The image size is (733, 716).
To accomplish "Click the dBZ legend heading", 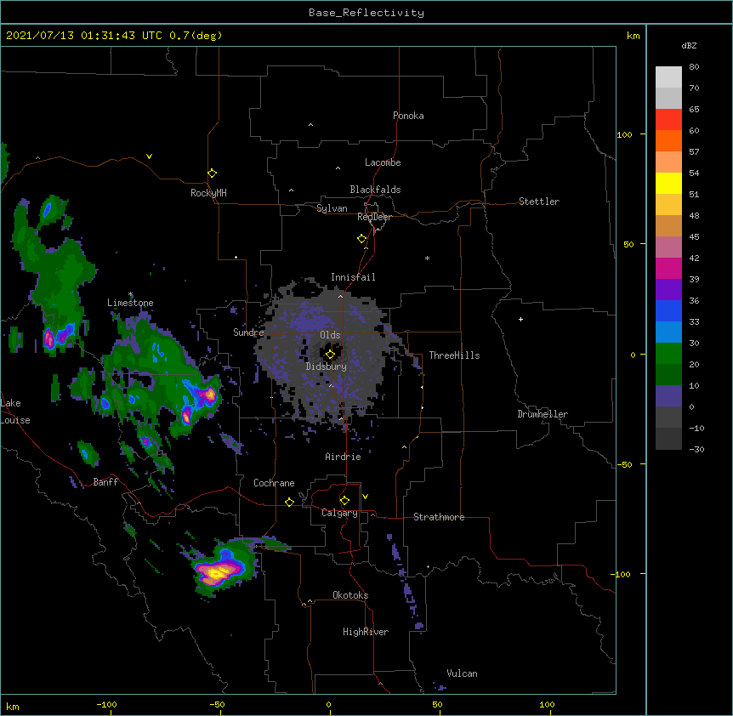I will [689, 45].
